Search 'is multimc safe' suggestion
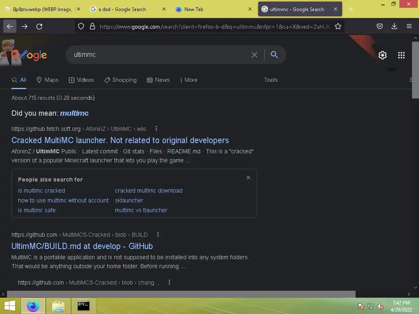This screenshot has width=419, height=314. [36, 210]
